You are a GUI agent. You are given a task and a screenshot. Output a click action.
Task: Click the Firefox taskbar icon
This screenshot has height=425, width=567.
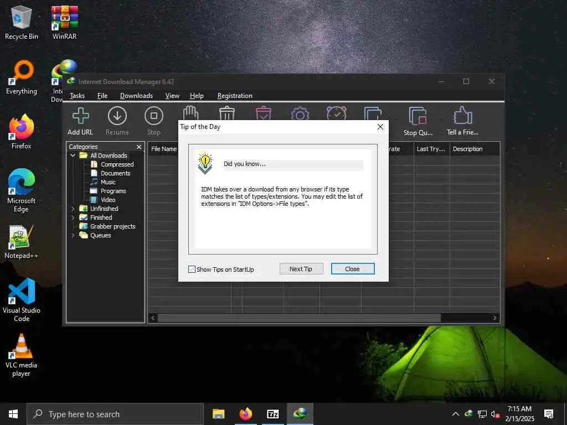click(x=245, y=414)
